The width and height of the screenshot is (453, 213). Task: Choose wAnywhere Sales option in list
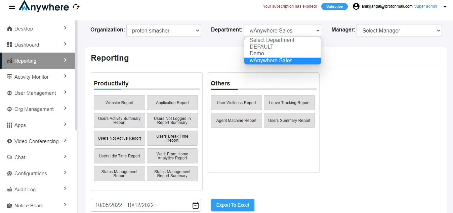(x=283, y=61)
